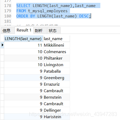Click line number 181 in the gutter
This screenshot has width=120, height=120.
pos(7,21)
